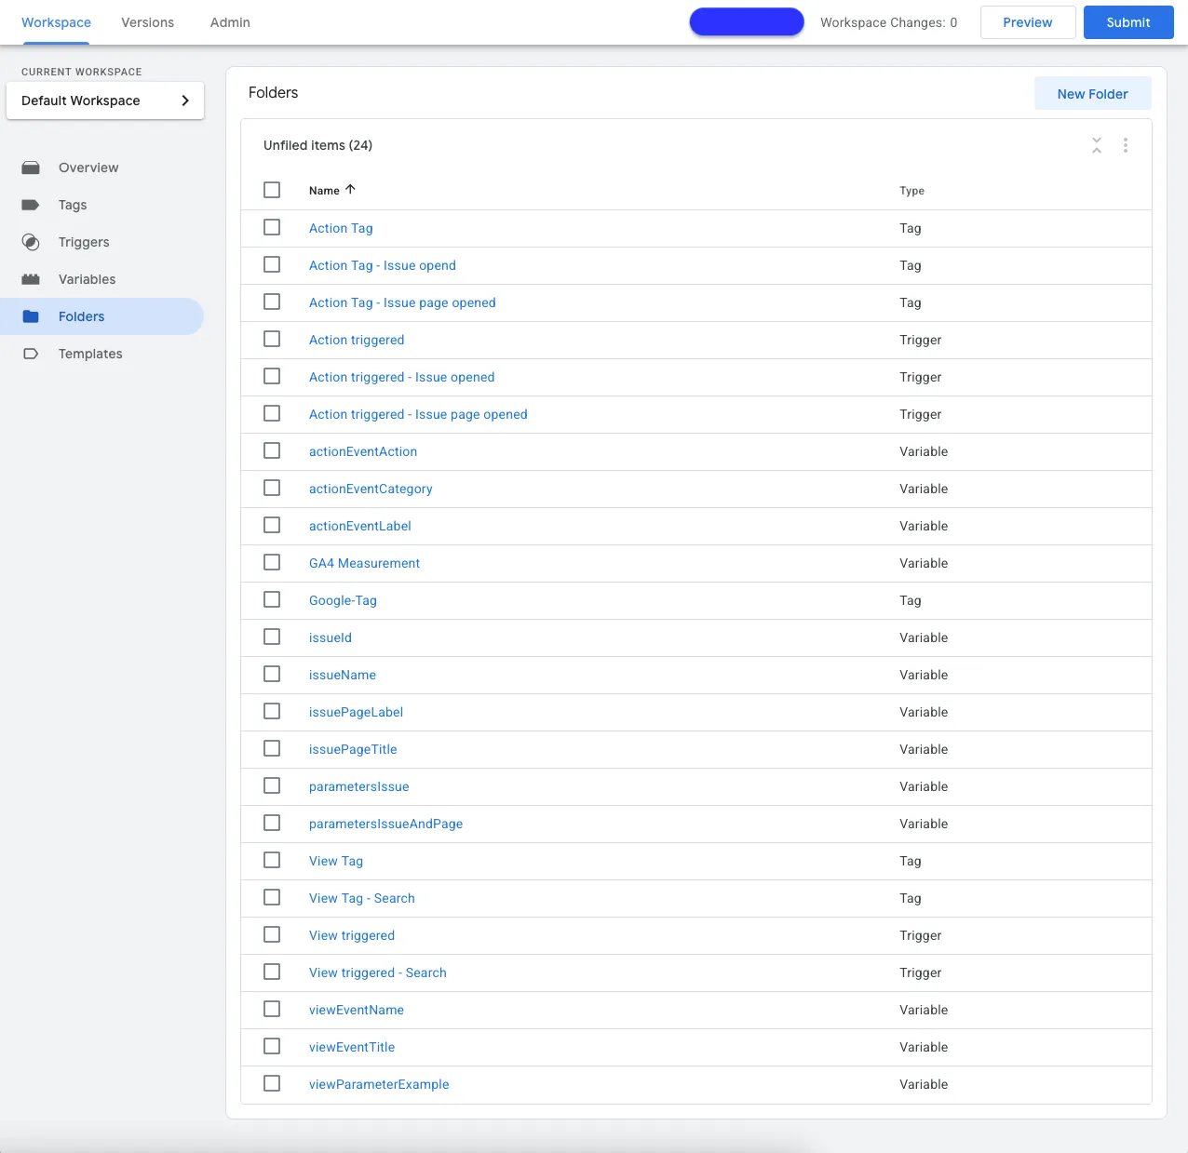Collapse the Unfiled items section
The image size is (1188, 1153).
tap(1097, 145)
